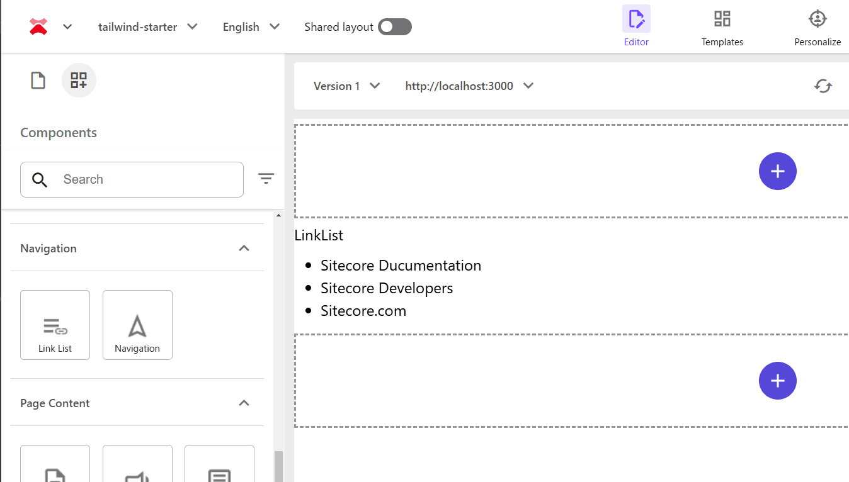Image resolution: width=849 pixels, height=482 pixels.
Task: Add component in top placeholder
Action: [x=777, y=171]
